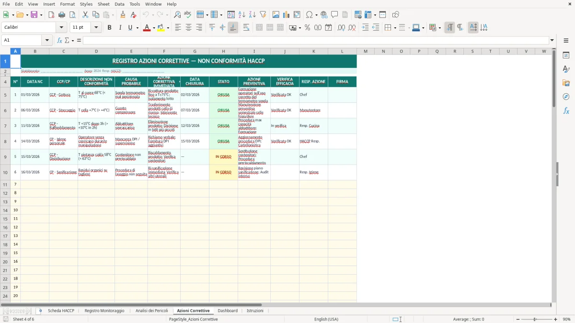Toggle Print Preview
The height and width of the screenshot is (323, 575).
(72, 15)
